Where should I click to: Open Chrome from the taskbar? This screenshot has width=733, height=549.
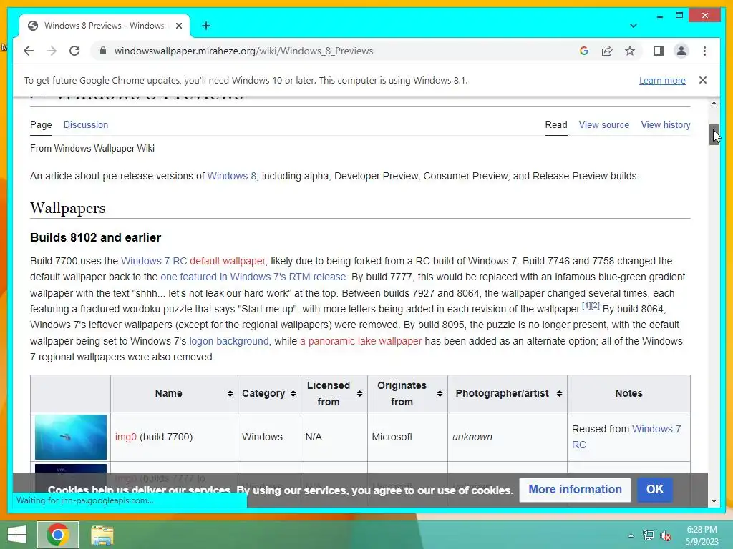tap(58, 535)
